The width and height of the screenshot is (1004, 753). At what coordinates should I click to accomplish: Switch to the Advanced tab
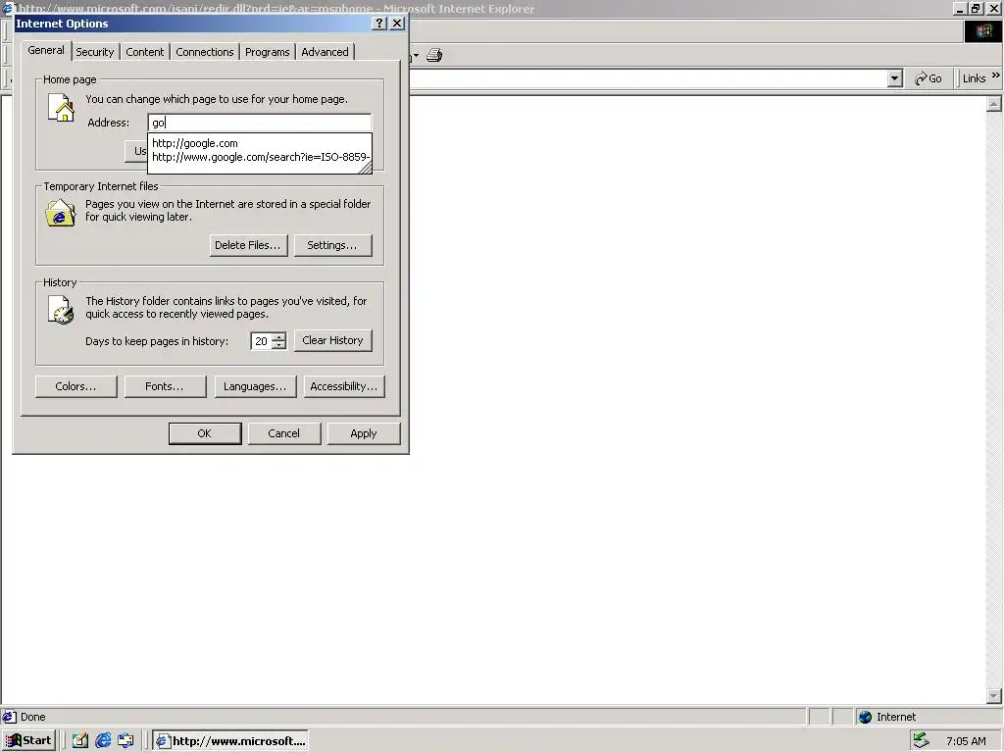tap(325, 52)
